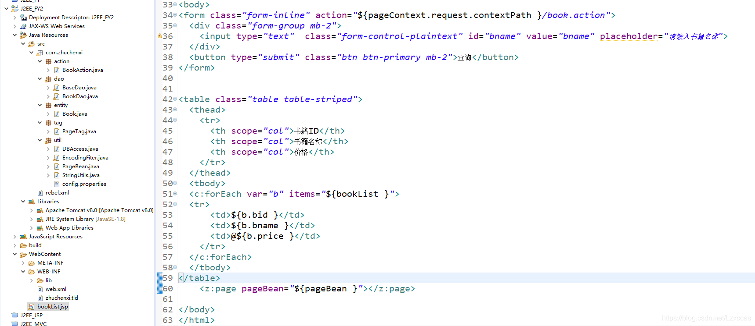Expand the JavaScript Resources node
755x326 pixels.
click(14, 237)
